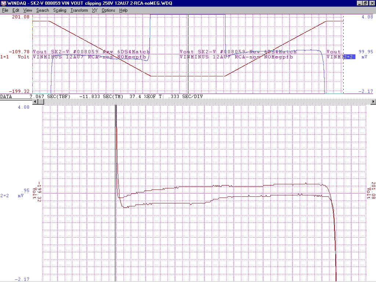The width and height of the screenshot is (376, 282).
Task: Open the XY menu
Action: (95, 10)
